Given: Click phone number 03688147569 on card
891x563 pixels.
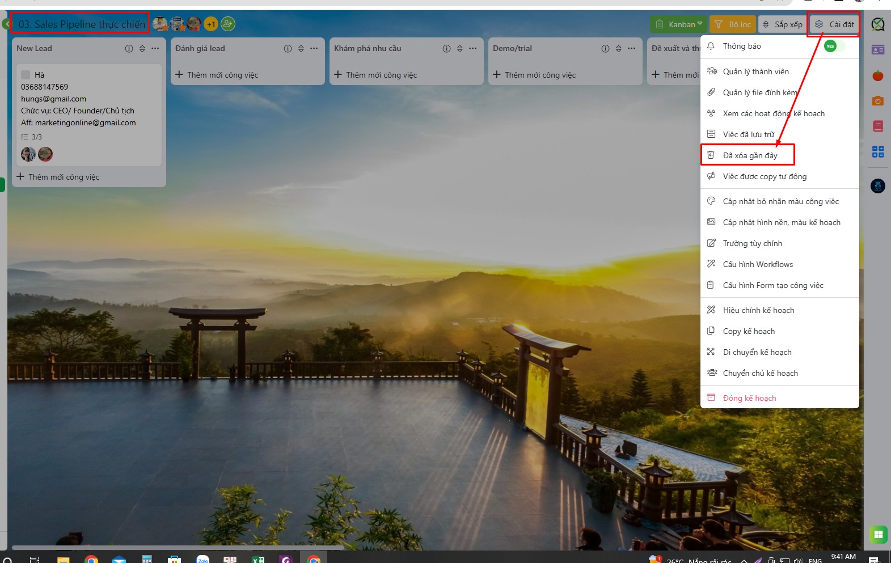Looking at the screenshot, I should pyautogui.click(x=45, y=87).
